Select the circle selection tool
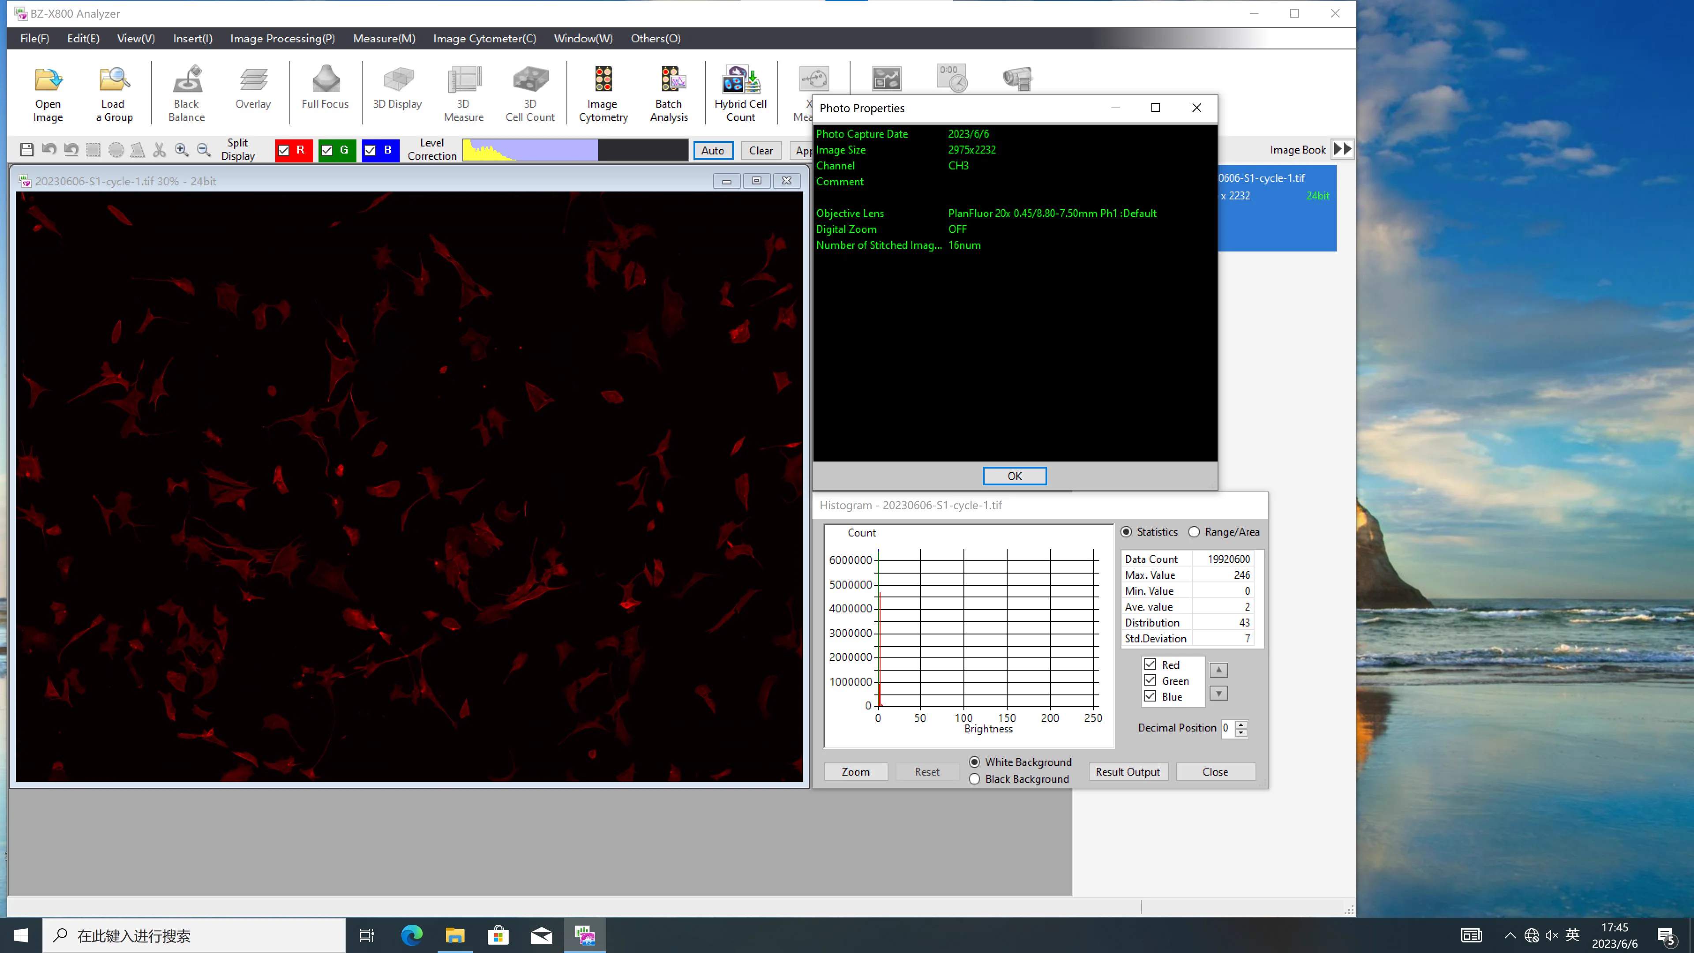Image resolution: width=1694 pixels, height=953 pixels. [x=116, y=150]
